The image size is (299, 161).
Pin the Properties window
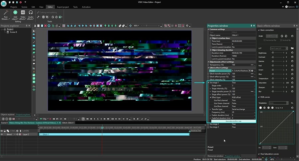[251, 26]
